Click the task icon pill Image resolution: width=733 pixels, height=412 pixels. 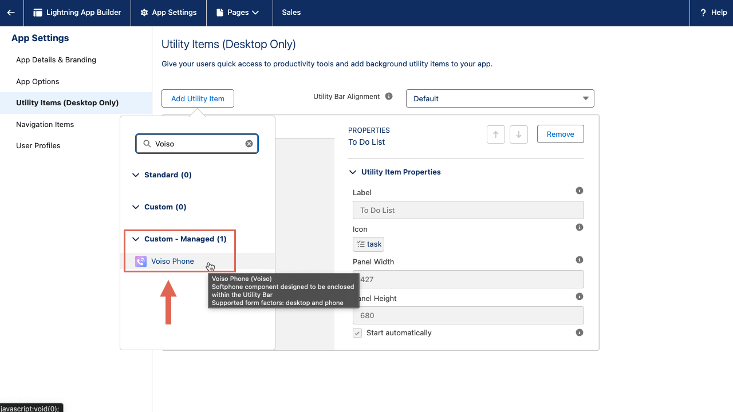point(368,244)
